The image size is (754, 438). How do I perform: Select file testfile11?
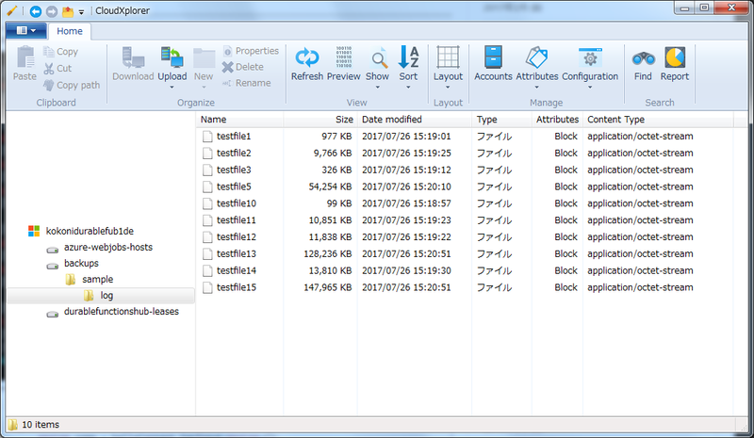(237, 220)
